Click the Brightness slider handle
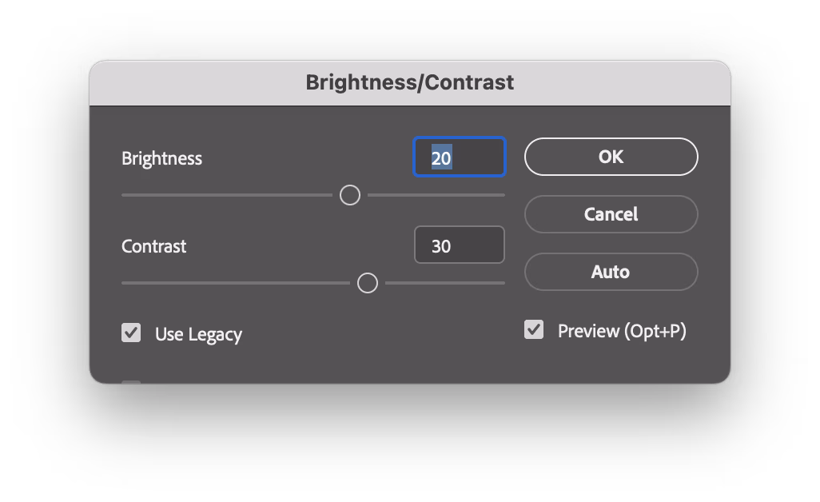Screen dimensions: 820x502 [x=350, y=195]
